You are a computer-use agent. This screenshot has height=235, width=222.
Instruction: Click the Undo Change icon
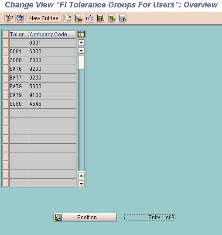90,18
